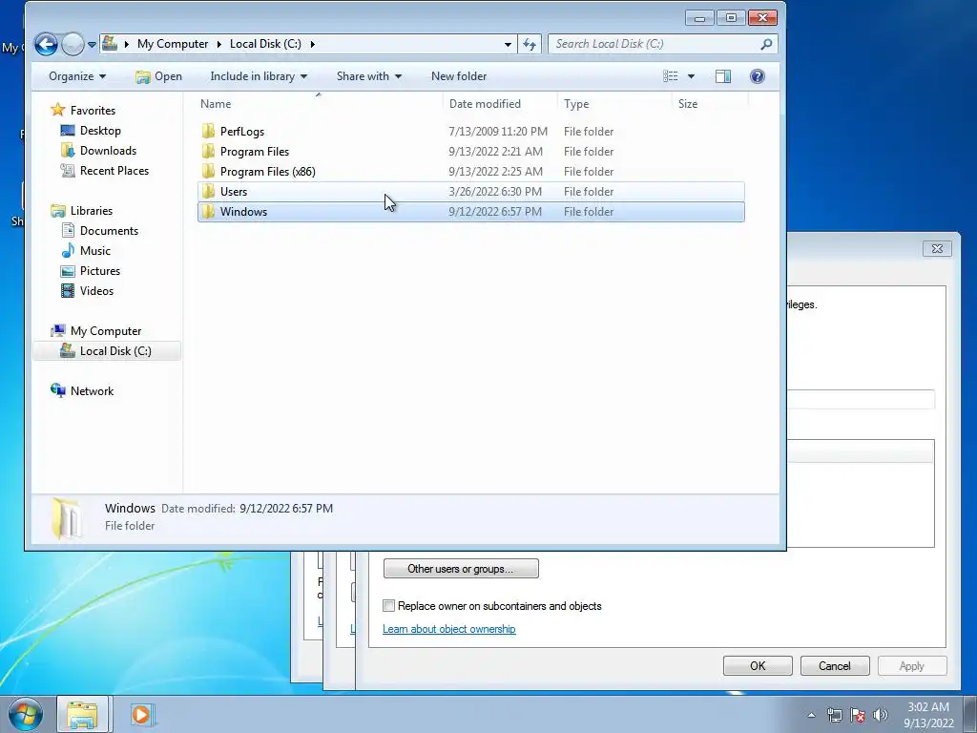Open the address bar history dropdown
977x733 pixels.
coord(508,44)
